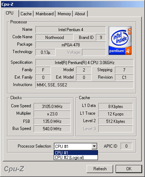
Task: Click the Cpu-Z logo at bottom left
Action: (x=14, y=169)
